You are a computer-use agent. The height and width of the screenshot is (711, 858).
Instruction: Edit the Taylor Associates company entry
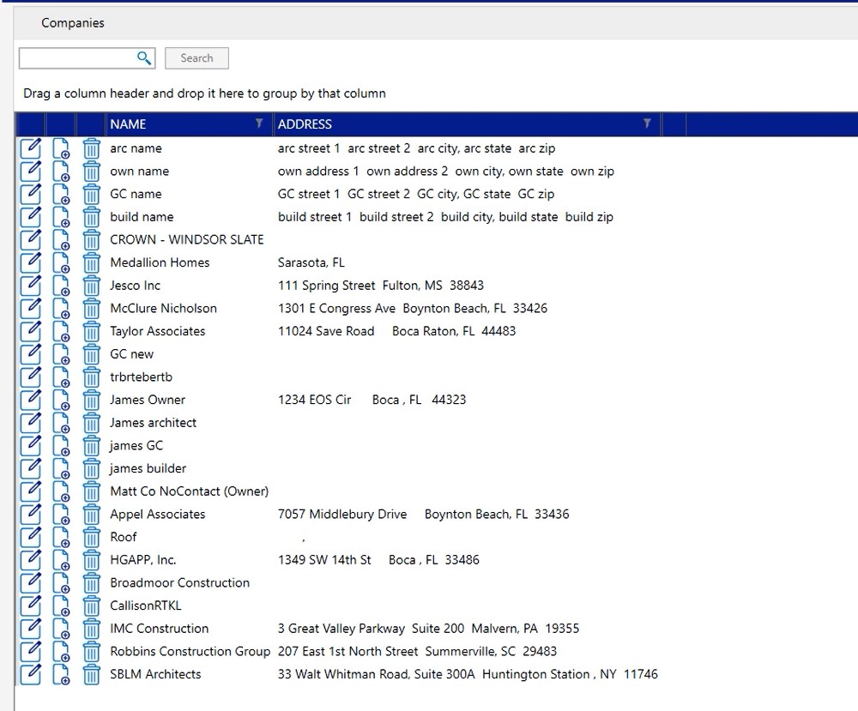tap(30, 332)
